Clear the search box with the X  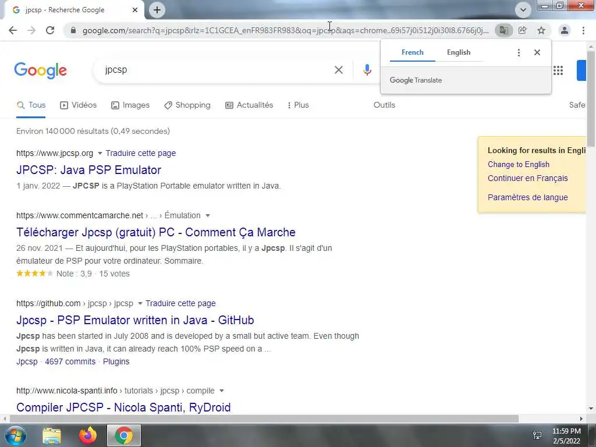click(339, 70)
